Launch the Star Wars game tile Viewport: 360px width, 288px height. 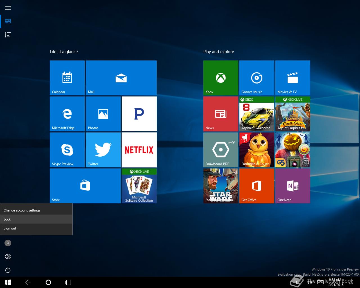[x=221, y=186]
